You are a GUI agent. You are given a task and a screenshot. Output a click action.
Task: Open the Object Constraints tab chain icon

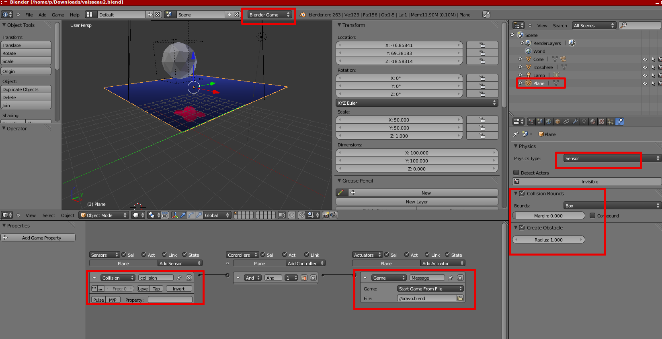(x=566, y=122)
